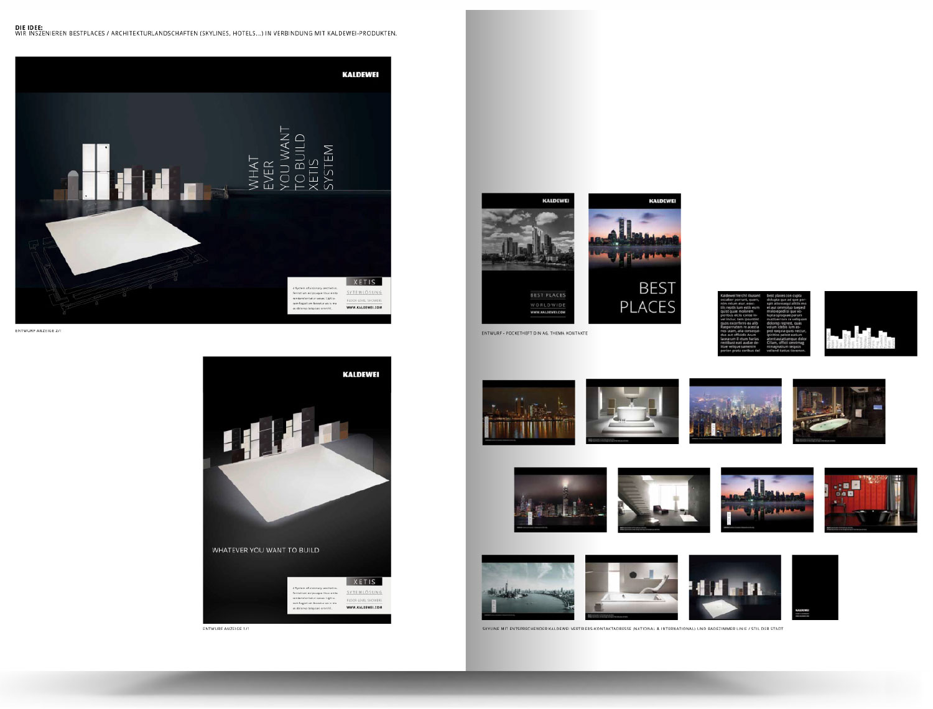Select the daytime river skyline thumbnail
This screenshot has height=709, width=933.
point(528,587)
